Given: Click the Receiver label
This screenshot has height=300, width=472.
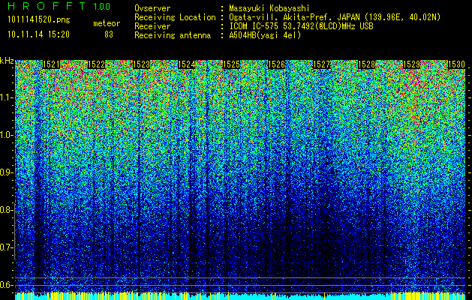Looking at the screenshot, I should tap(152, 26).
